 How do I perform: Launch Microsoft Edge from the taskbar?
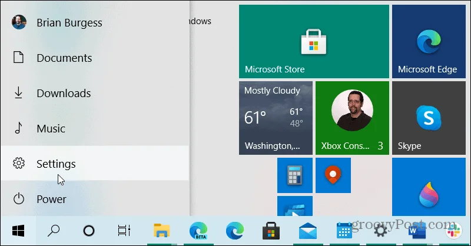pos(235,231)
